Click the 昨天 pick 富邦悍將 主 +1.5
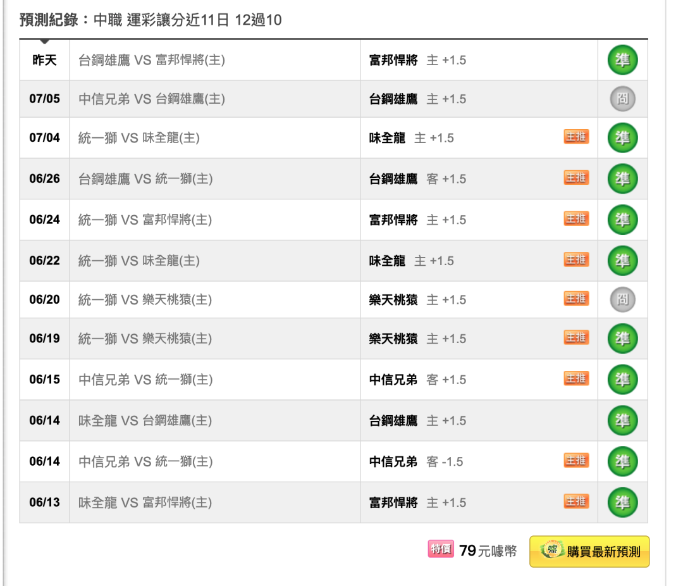This screenshot has width=683, height=586. tap(417, 60)
